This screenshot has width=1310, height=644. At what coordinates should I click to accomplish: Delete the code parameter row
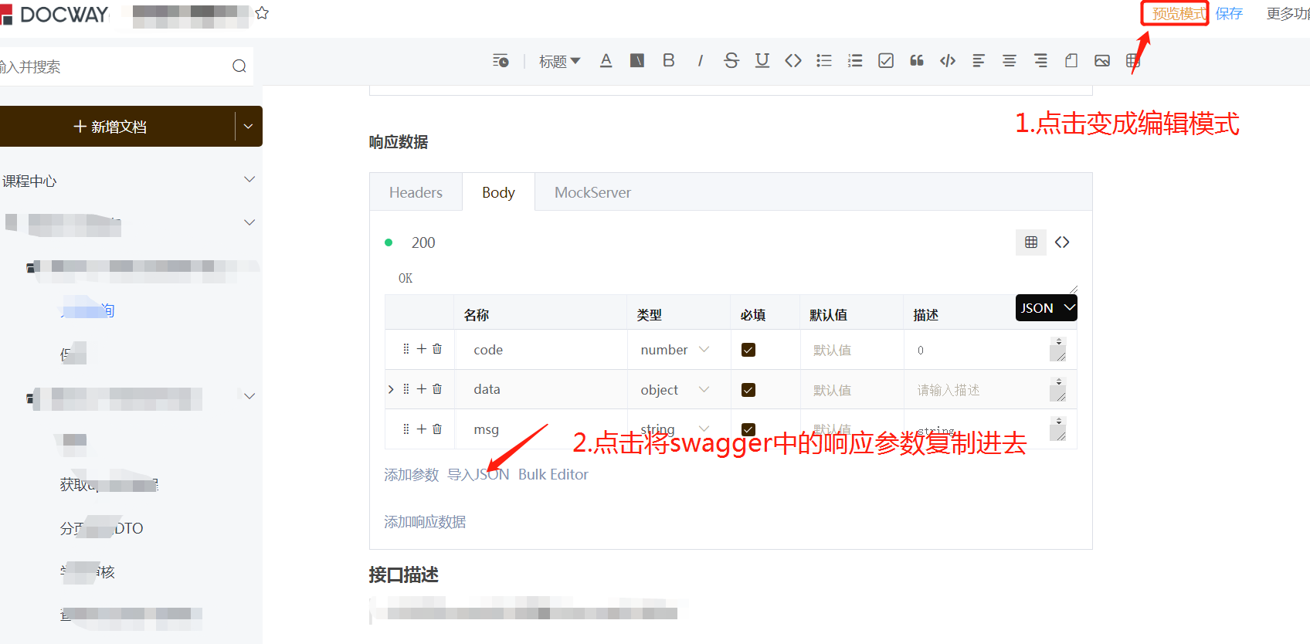click(437, 349)
